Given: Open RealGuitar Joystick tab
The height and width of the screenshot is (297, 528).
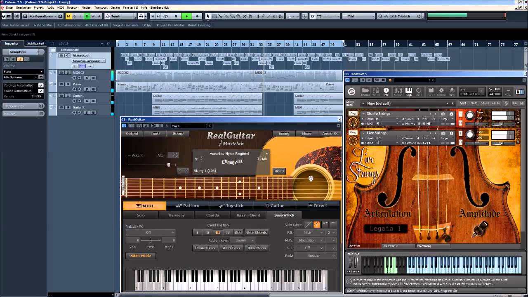Looking at the screenshot, I should click(231, 205).
